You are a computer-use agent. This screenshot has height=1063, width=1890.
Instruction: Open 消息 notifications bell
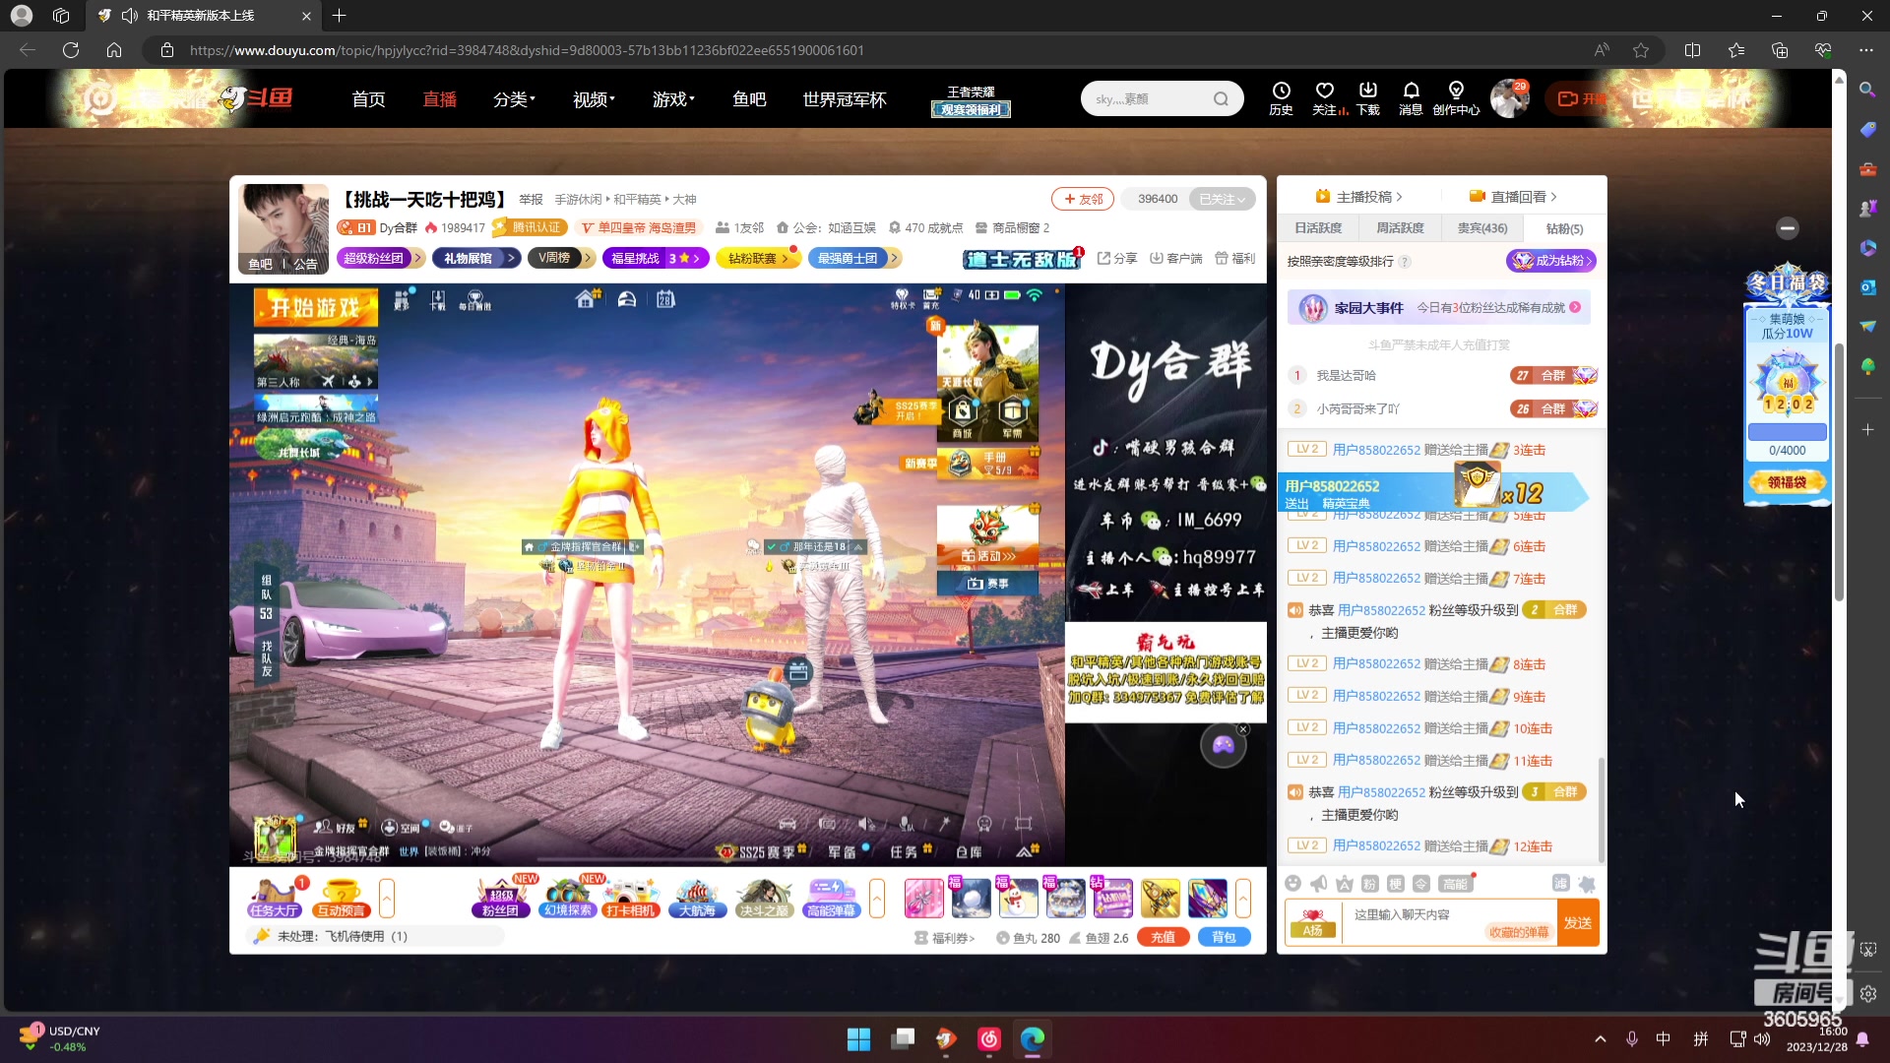1411,98
